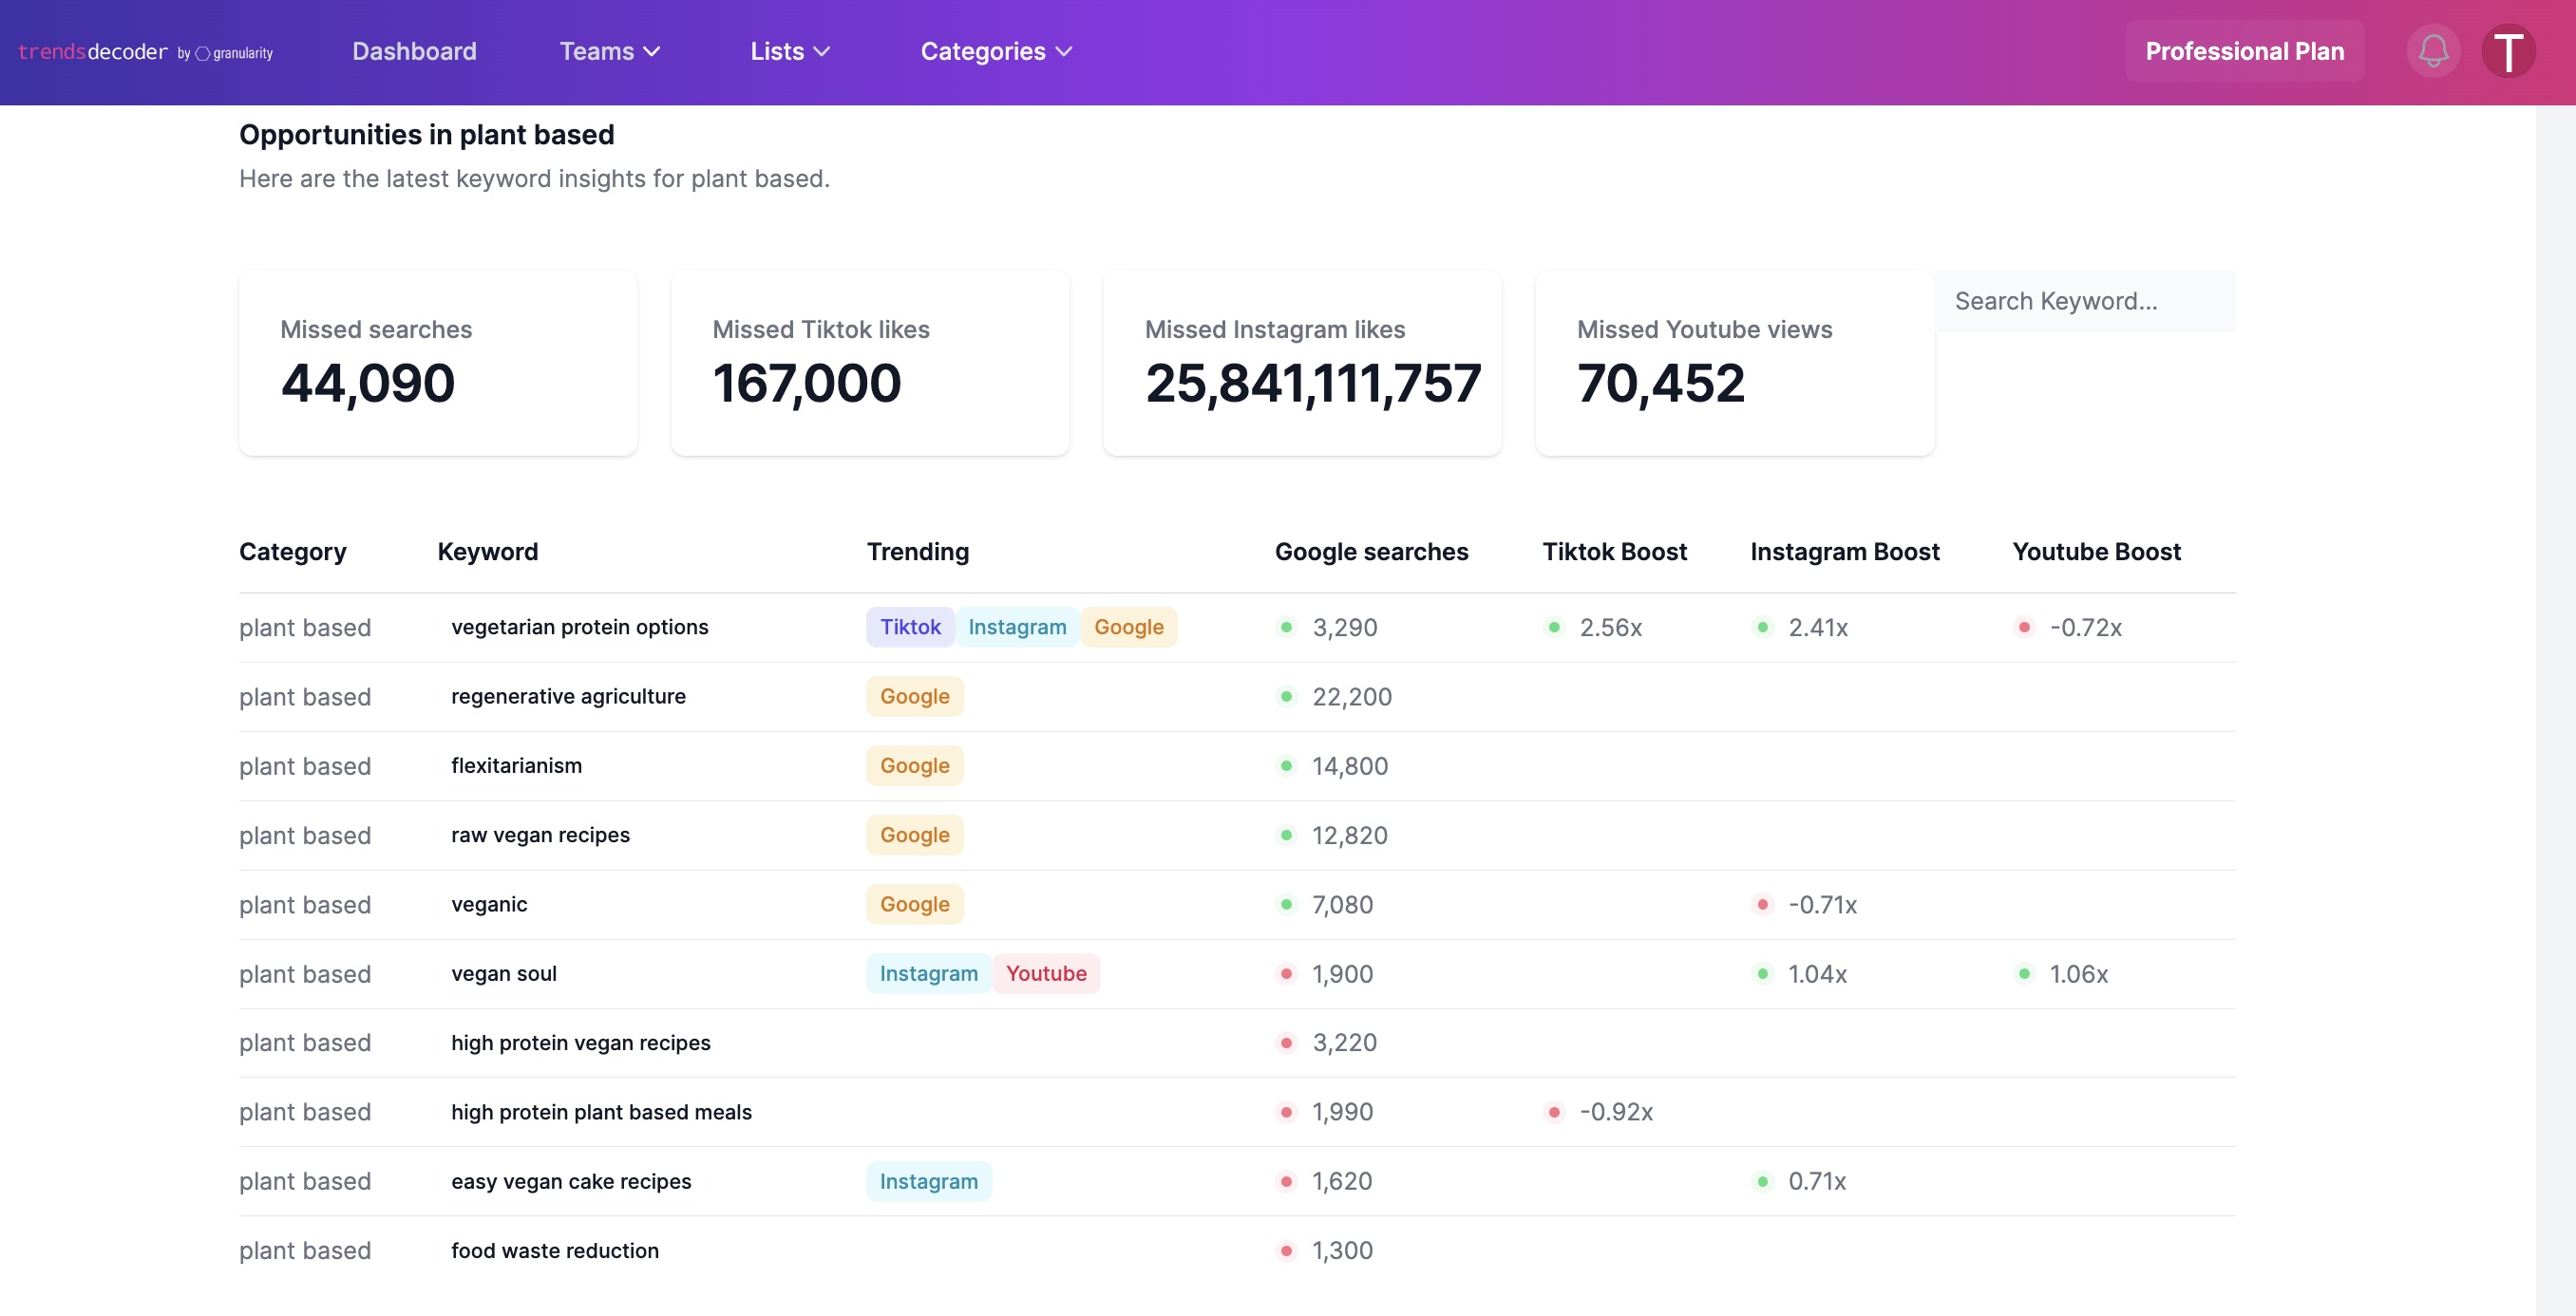Open keyword vegan soul

[x=504, y=973]
